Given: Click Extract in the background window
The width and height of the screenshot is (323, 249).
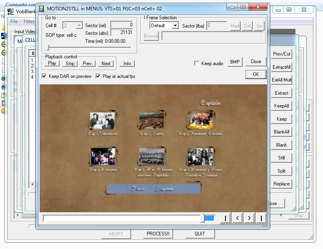Looking at the screenshot, I should [281, 93].
